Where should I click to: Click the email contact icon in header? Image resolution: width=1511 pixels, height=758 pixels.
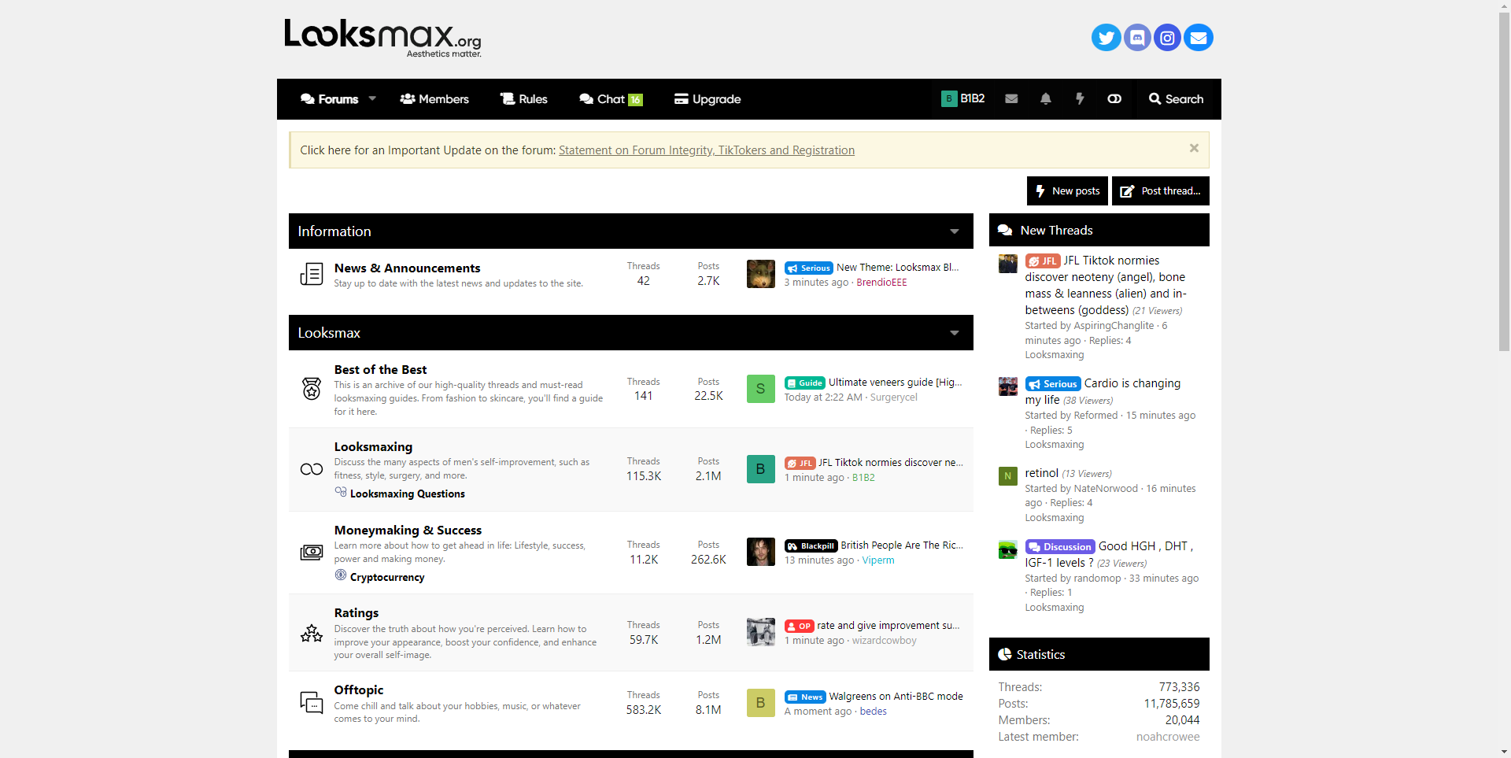click(1198, 37)
